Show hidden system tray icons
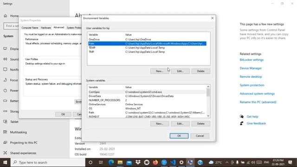 (x=227, y=162)
